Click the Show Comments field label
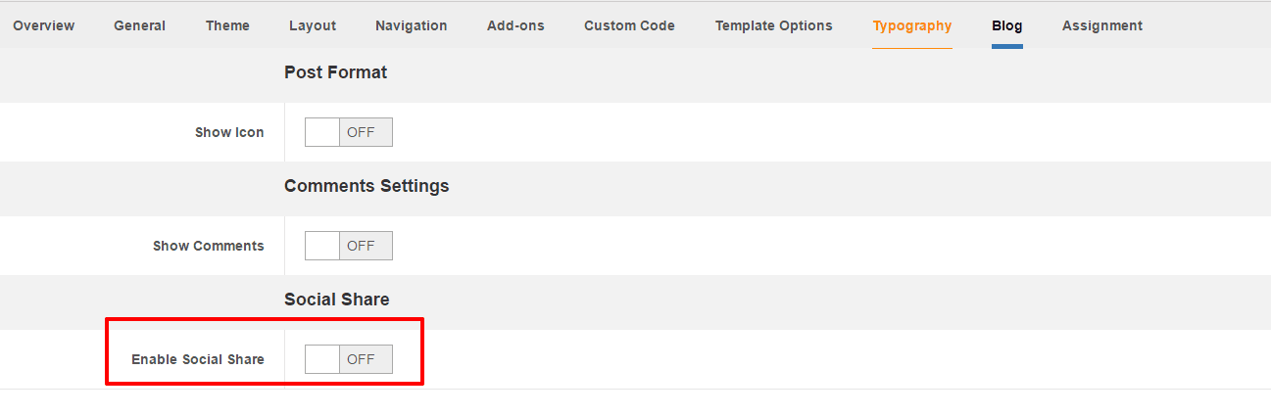This screenshot has height=416, width=1271. point(209,246)
